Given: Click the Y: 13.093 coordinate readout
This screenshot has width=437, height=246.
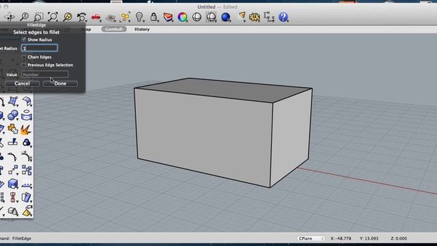Looking at the screenshot, I should pyautogui.click(x=369, y=238).
